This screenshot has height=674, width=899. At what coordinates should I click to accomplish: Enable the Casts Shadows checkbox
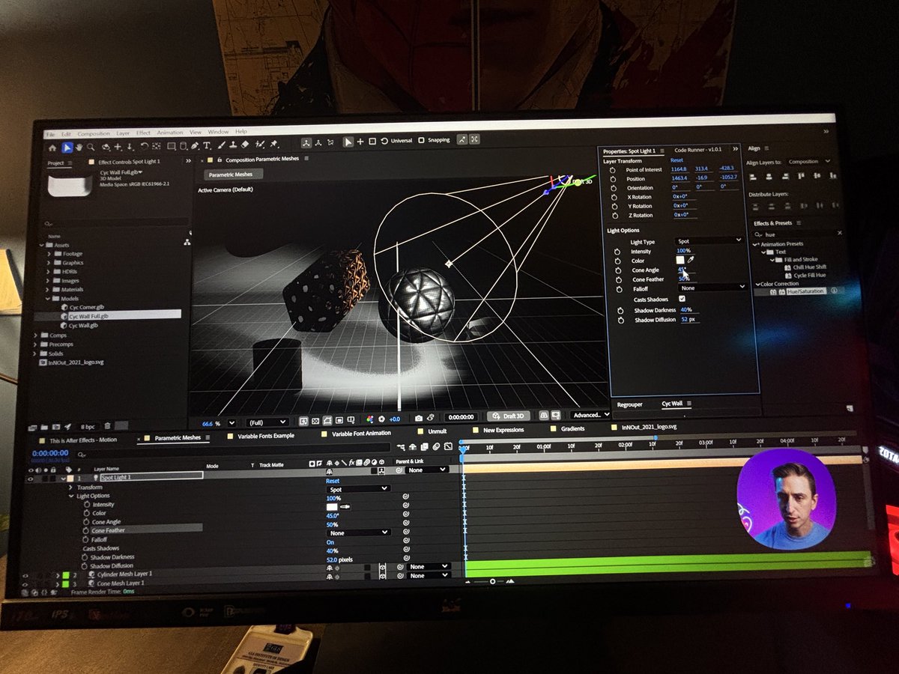pyautogui.click(x=682, y=298)
